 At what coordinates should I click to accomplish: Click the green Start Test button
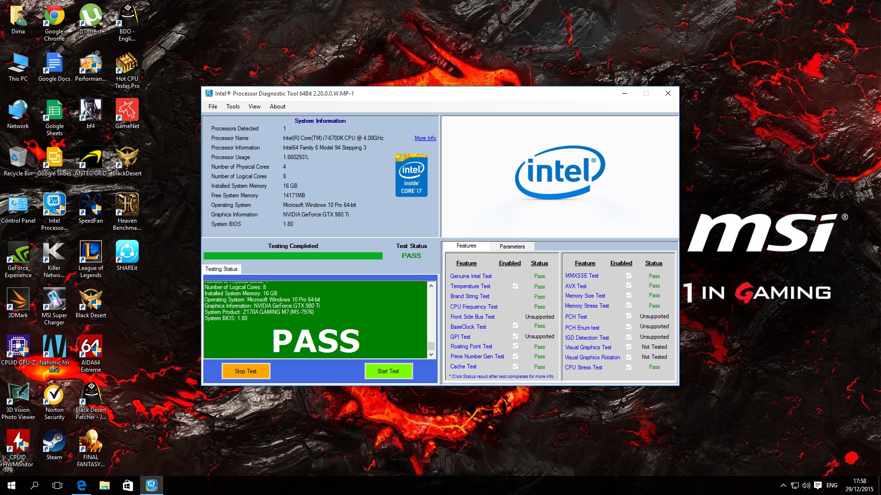pos(388,371)
